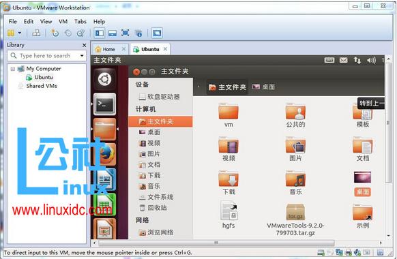Open the Edit menu

[29, 22]
